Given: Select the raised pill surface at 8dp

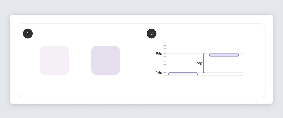Looking at the screenshot, I should [224, 55].
